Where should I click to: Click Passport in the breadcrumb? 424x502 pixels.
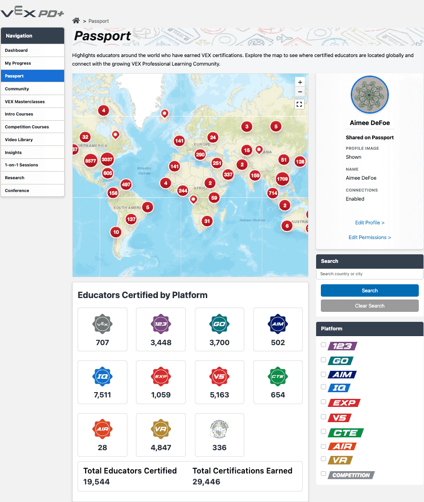99,21
